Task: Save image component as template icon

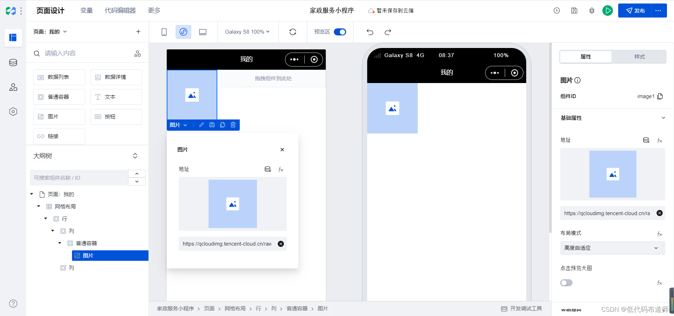Action: [x=212, y=125]
